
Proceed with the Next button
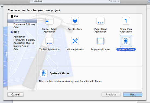pyautogui.click(x=133, y=95)
